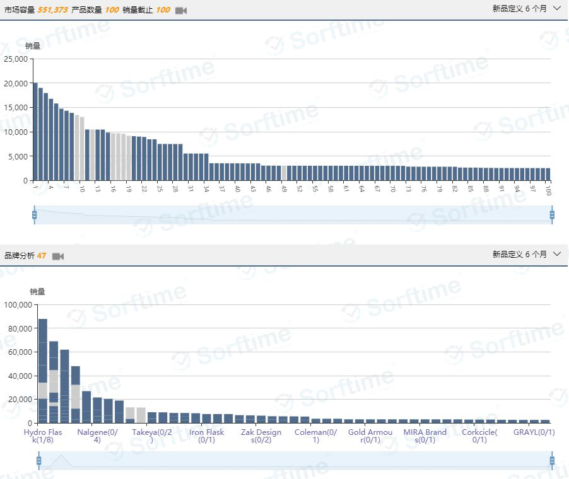Click right handle of the brand chart zoom slider
The image size is (569, 479).
552,461
